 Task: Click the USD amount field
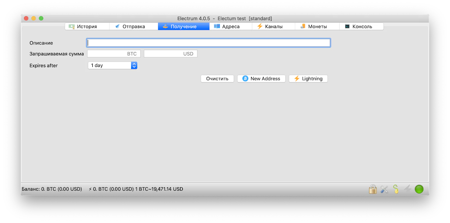[171, 54]
